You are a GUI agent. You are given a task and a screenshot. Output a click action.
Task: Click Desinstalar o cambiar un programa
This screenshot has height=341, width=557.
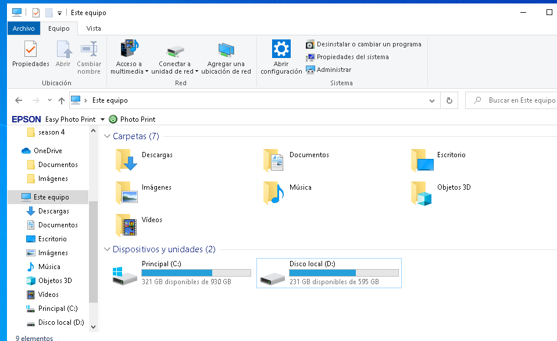[369, 44]
